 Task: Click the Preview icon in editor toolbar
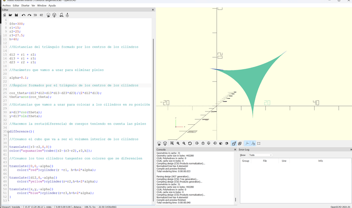click(x=48, y=15)
